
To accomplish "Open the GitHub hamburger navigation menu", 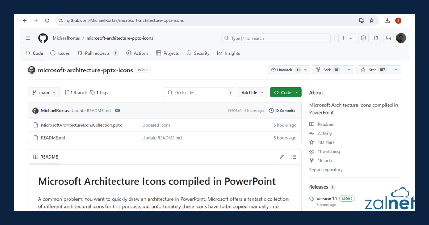I will click(x=28, y=38).
